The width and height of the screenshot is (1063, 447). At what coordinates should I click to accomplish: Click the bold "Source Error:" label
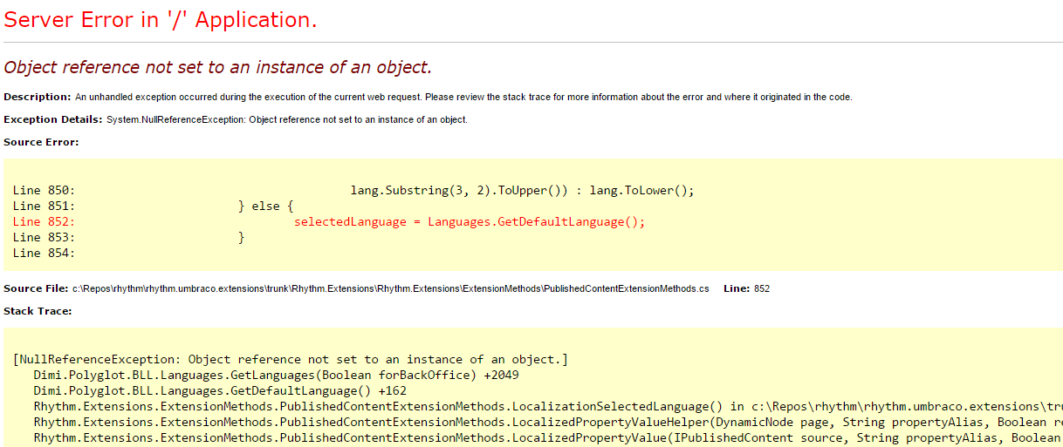tap(41, 141)
